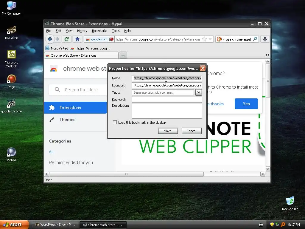The image size is (305, 229).
Task: Select Themes in web store sidebar
Action: [x=67, y=120]
